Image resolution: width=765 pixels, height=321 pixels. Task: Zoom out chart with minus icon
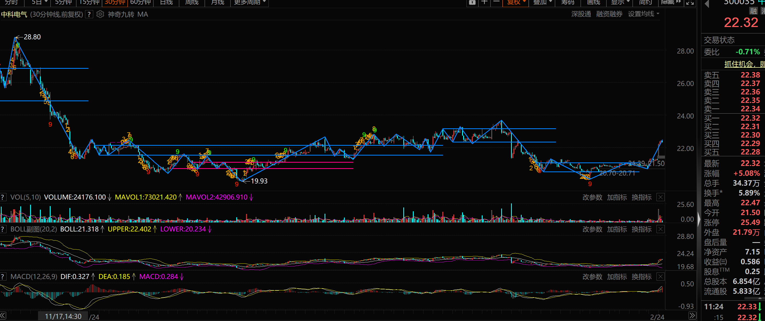point(496,2)
